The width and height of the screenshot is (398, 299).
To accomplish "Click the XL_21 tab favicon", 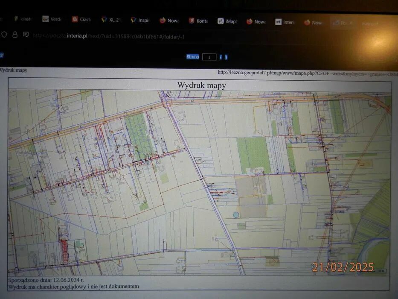I will click(x=104, y=20).
